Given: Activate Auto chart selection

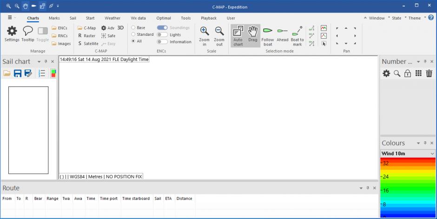Looking at the screenshot, I should click(x=238, y=36).
